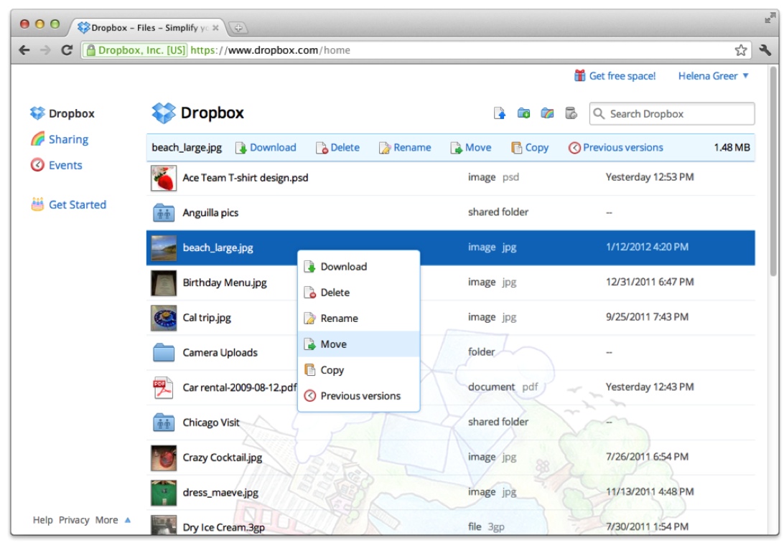Choose Download in the context menu
784x558 pixels.
(x=358, y=267)
